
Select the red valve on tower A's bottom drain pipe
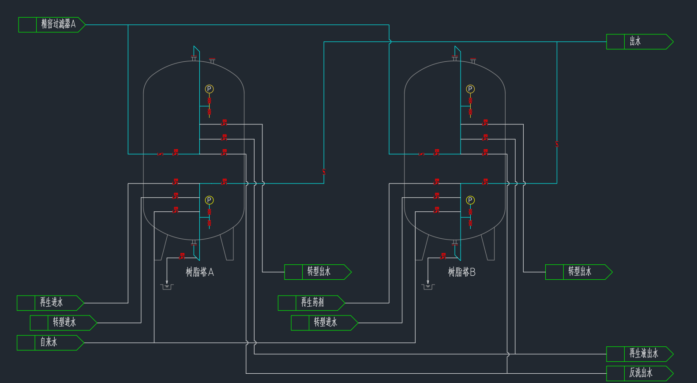[182, 256]
